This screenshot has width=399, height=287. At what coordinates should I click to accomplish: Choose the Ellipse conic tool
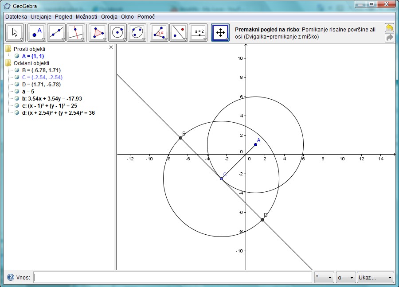click(x=137, y=32)
